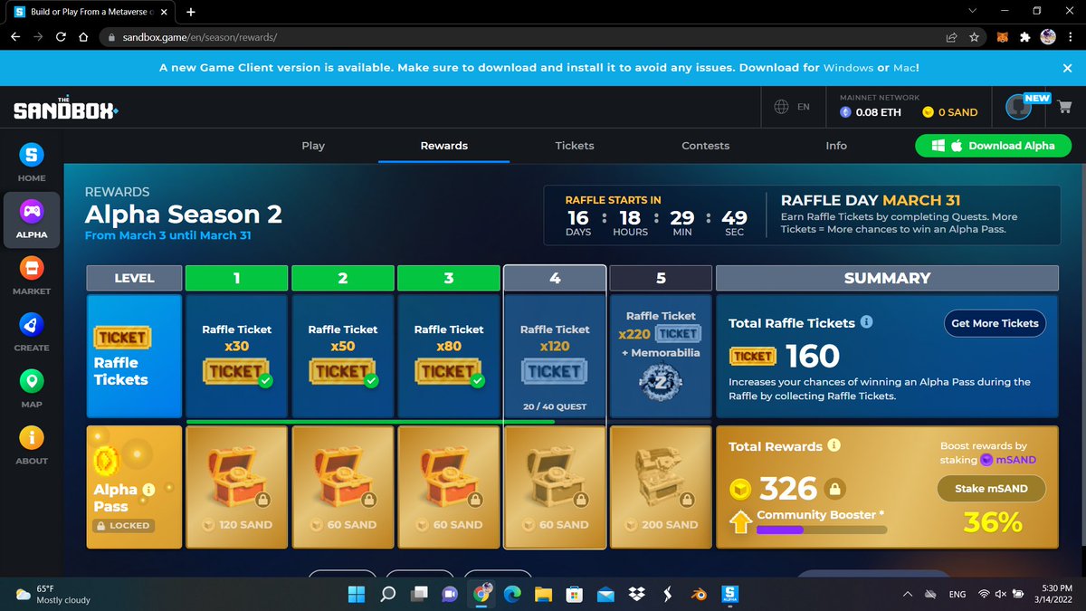This screenshot has height=611, width=1086.
Task: Open the Windows Start button
Action: coord(356,594)
